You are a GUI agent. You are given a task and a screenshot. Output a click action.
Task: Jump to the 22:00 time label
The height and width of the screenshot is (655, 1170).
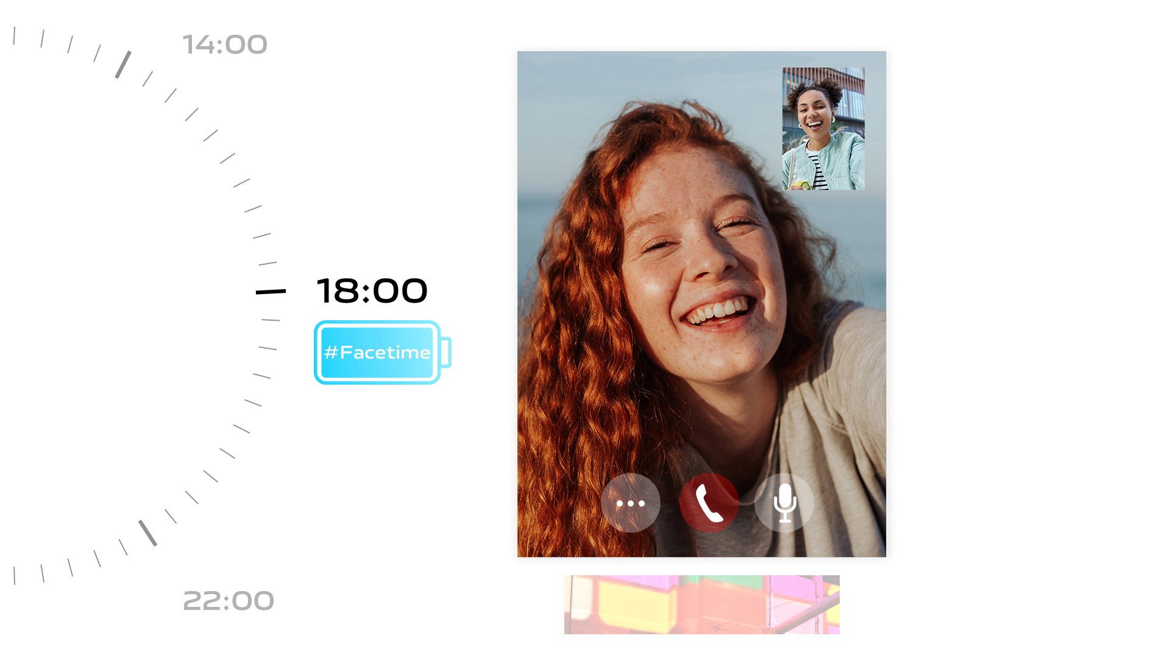coord(228,601)
